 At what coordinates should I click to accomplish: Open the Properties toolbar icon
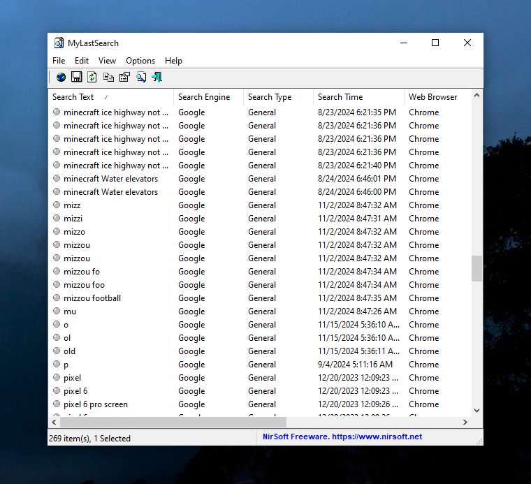(x=124, y=77)
